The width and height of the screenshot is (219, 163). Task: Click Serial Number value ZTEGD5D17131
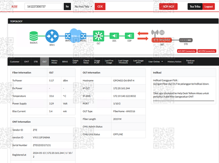[x=42, y=145]
